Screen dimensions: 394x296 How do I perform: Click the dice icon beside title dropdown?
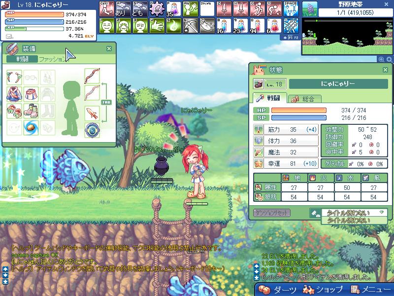(x=316, y=213)
